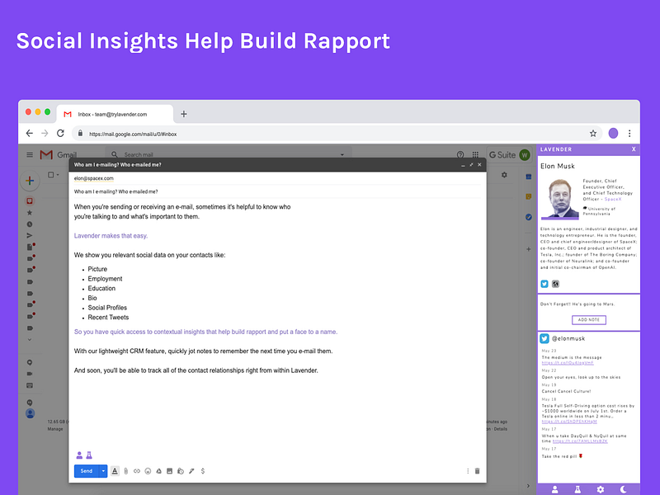Image resolution: width=660 pixels, height=495 pixels.
Task: Click the purple Chrome profile circle
Action: (x=613, y=134)
